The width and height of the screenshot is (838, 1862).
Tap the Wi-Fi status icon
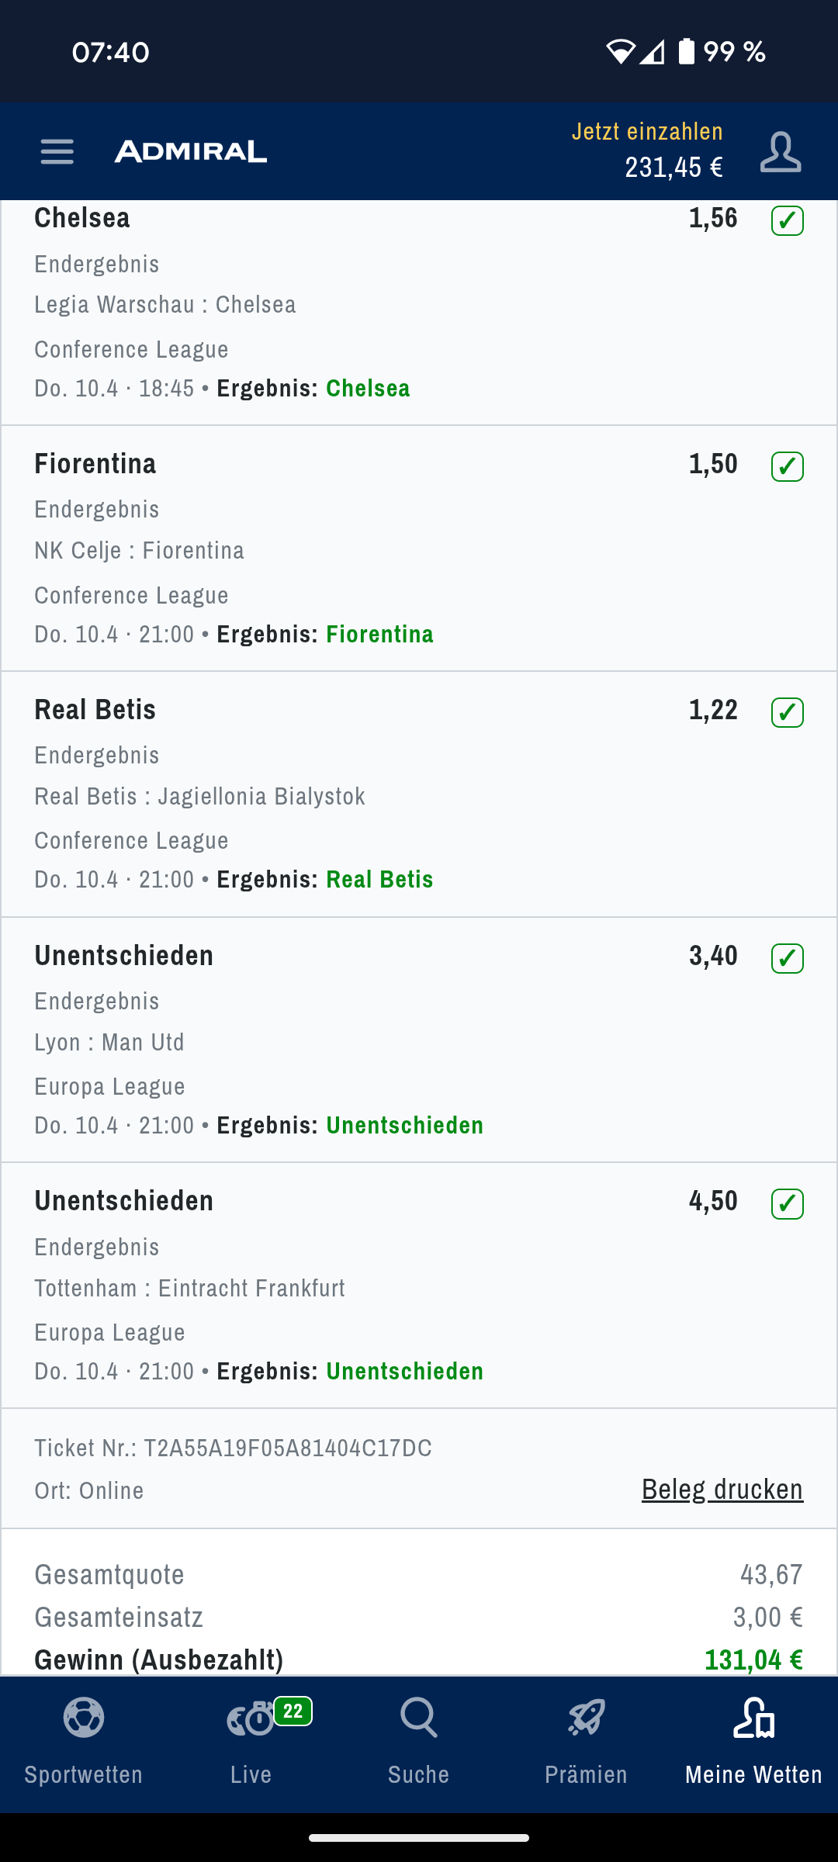pos(619,52)
